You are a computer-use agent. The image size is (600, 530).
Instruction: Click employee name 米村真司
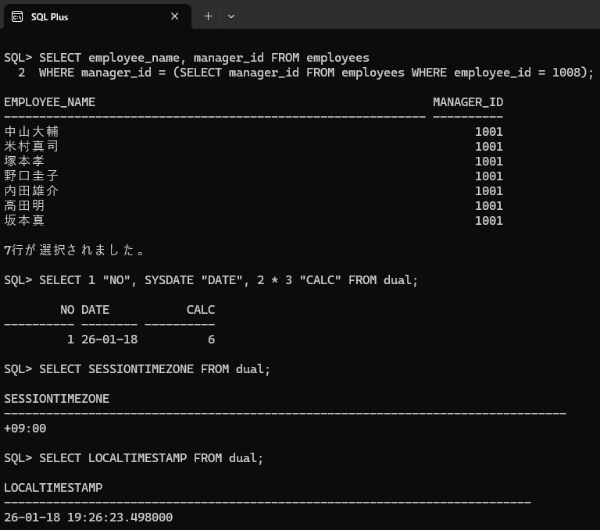tap(31, 147)
